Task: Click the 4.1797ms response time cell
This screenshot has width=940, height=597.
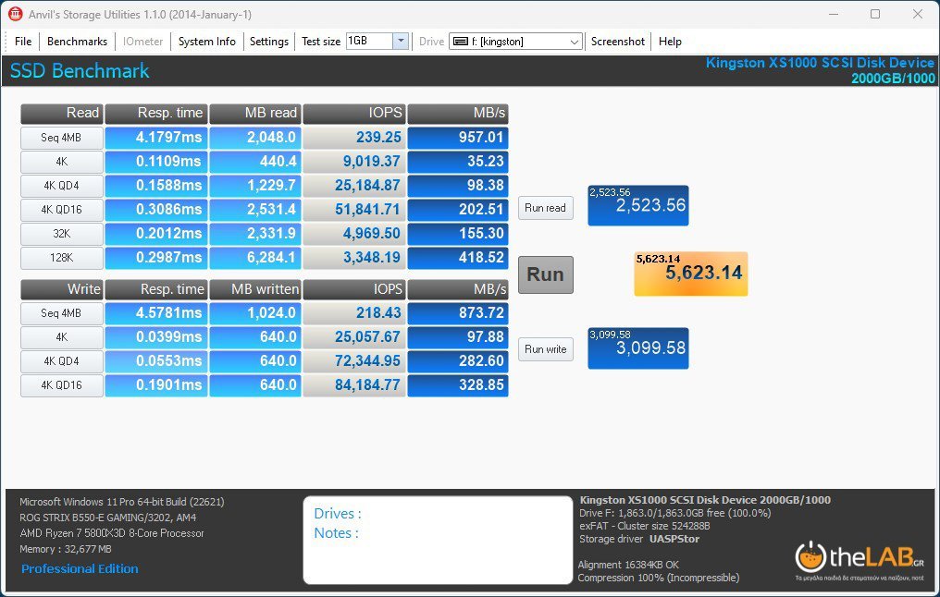Action: pyautogui.click(x=156, y=138)
